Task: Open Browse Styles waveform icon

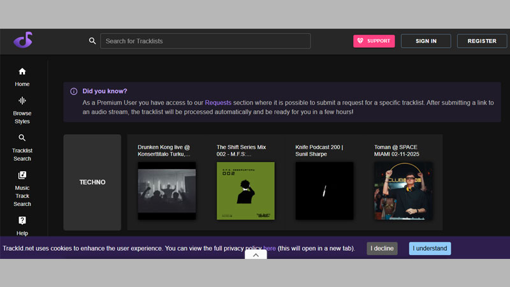Action: 22,101
